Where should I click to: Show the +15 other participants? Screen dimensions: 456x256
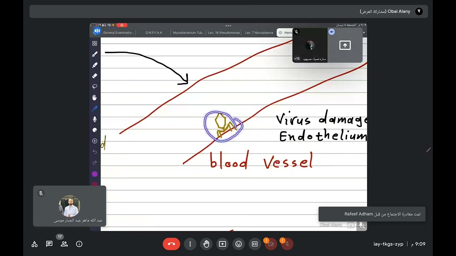coord(297,59)
